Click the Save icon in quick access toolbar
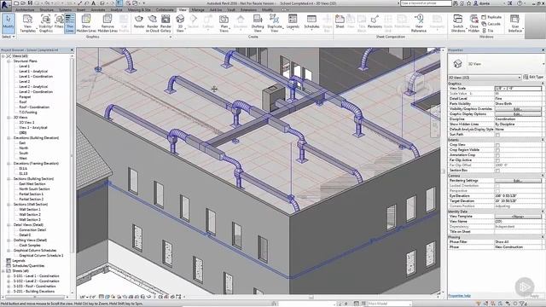 [x=31, y=3]
